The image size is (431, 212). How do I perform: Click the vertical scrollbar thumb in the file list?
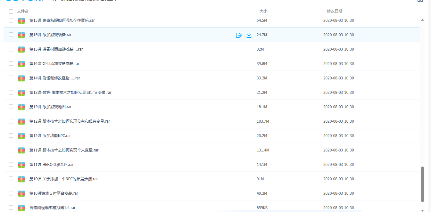(x=422, y=184)
